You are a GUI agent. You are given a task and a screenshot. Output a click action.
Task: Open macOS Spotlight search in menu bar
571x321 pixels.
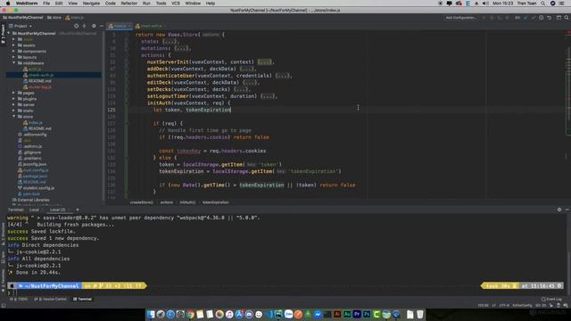543,4
